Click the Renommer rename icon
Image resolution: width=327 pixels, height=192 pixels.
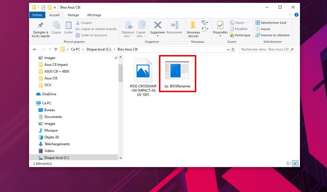(174, 26)
